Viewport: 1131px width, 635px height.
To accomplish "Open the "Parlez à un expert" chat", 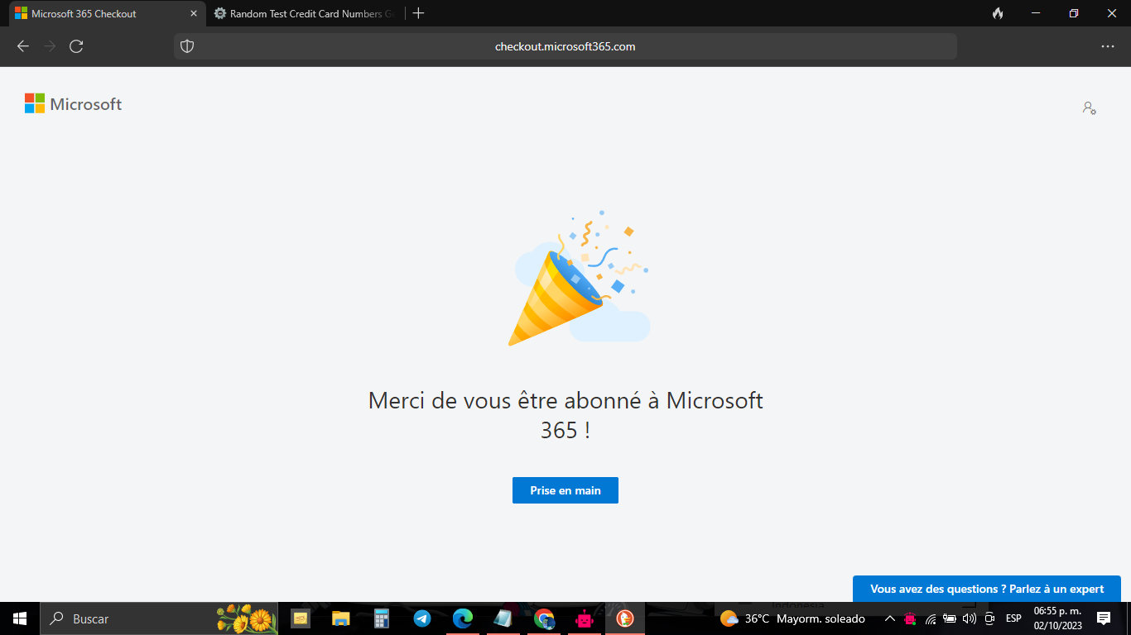I will tap(987, 589).
